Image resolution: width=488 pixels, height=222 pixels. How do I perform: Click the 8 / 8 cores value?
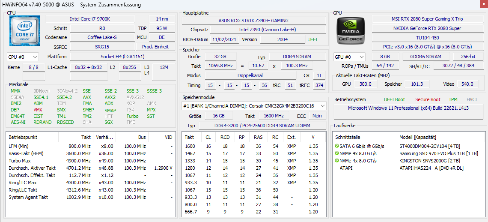33,67
